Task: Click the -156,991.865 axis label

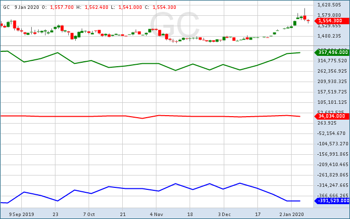Action: (333, 154)
